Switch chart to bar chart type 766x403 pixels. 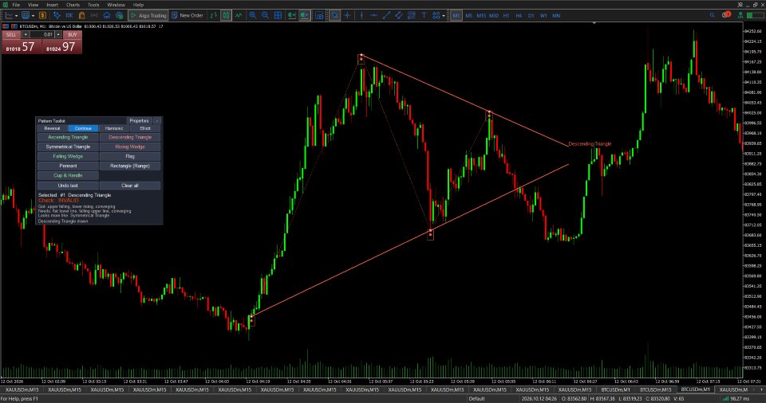pos(214,16)
